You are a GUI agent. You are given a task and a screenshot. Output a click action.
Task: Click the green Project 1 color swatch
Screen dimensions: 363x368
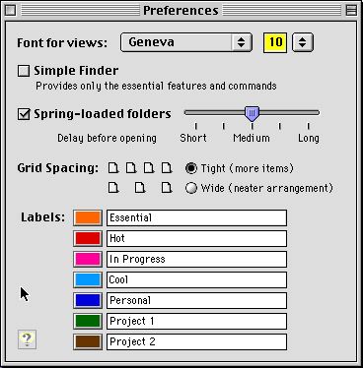88,321
